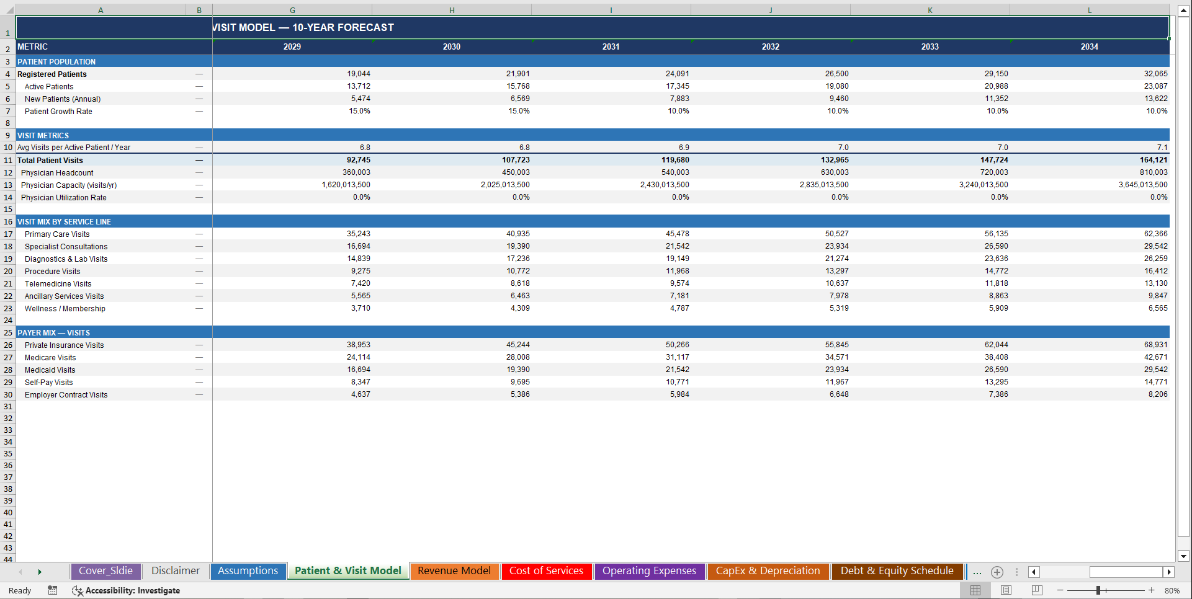Add a new worksheet with the plus icon

[997, 572]
